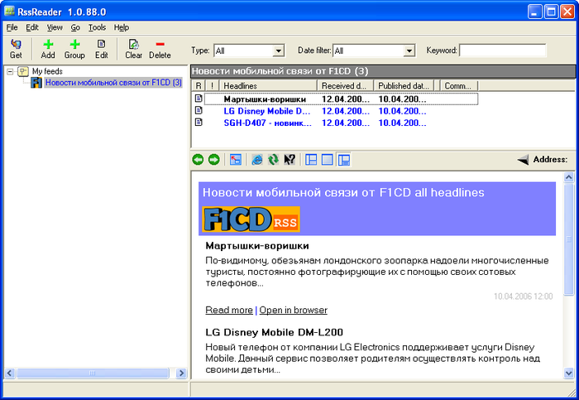579x400 pixels.
Task: Open the View menu
Action: click(55, 27)
